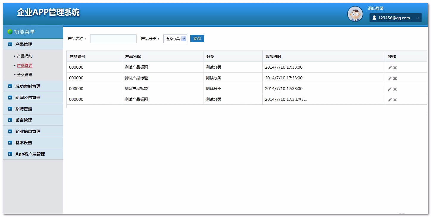
Task: Open the 基本设置 menu section
Action: [x=33, y=143]
